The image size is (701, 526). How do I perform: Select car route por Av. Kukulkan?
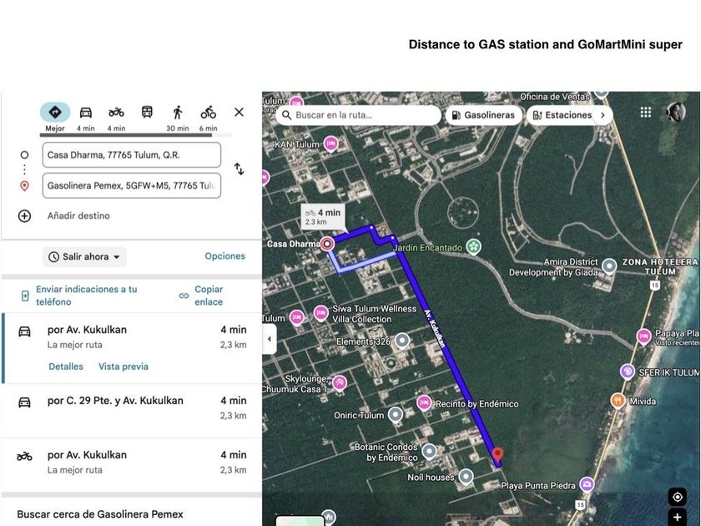click(132, 348)
